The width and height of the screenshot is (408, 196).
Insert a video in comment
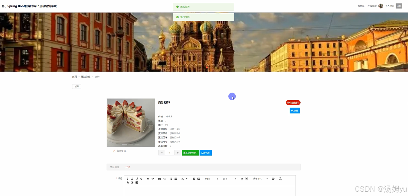tap(137, 183)
